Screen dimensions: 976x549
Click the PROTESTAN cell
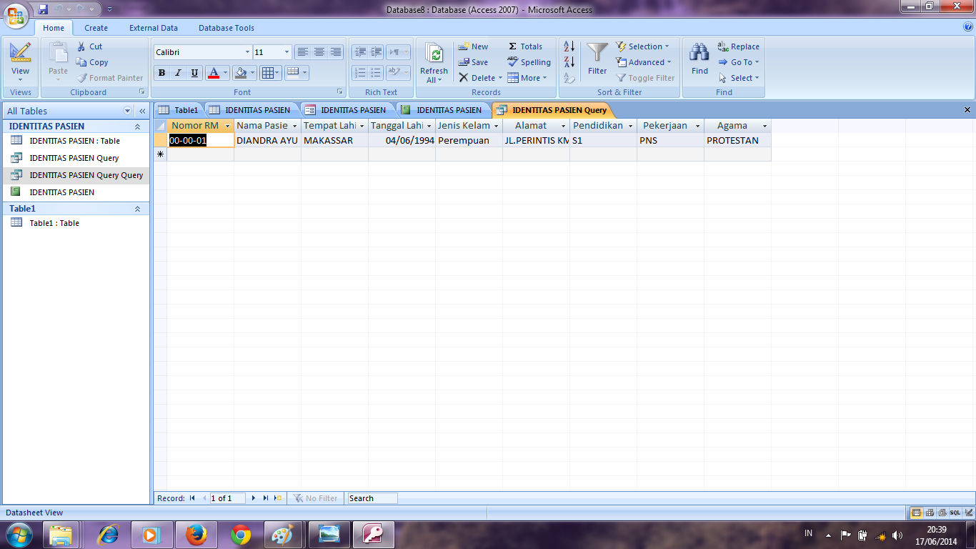click(x=737, y=140)
